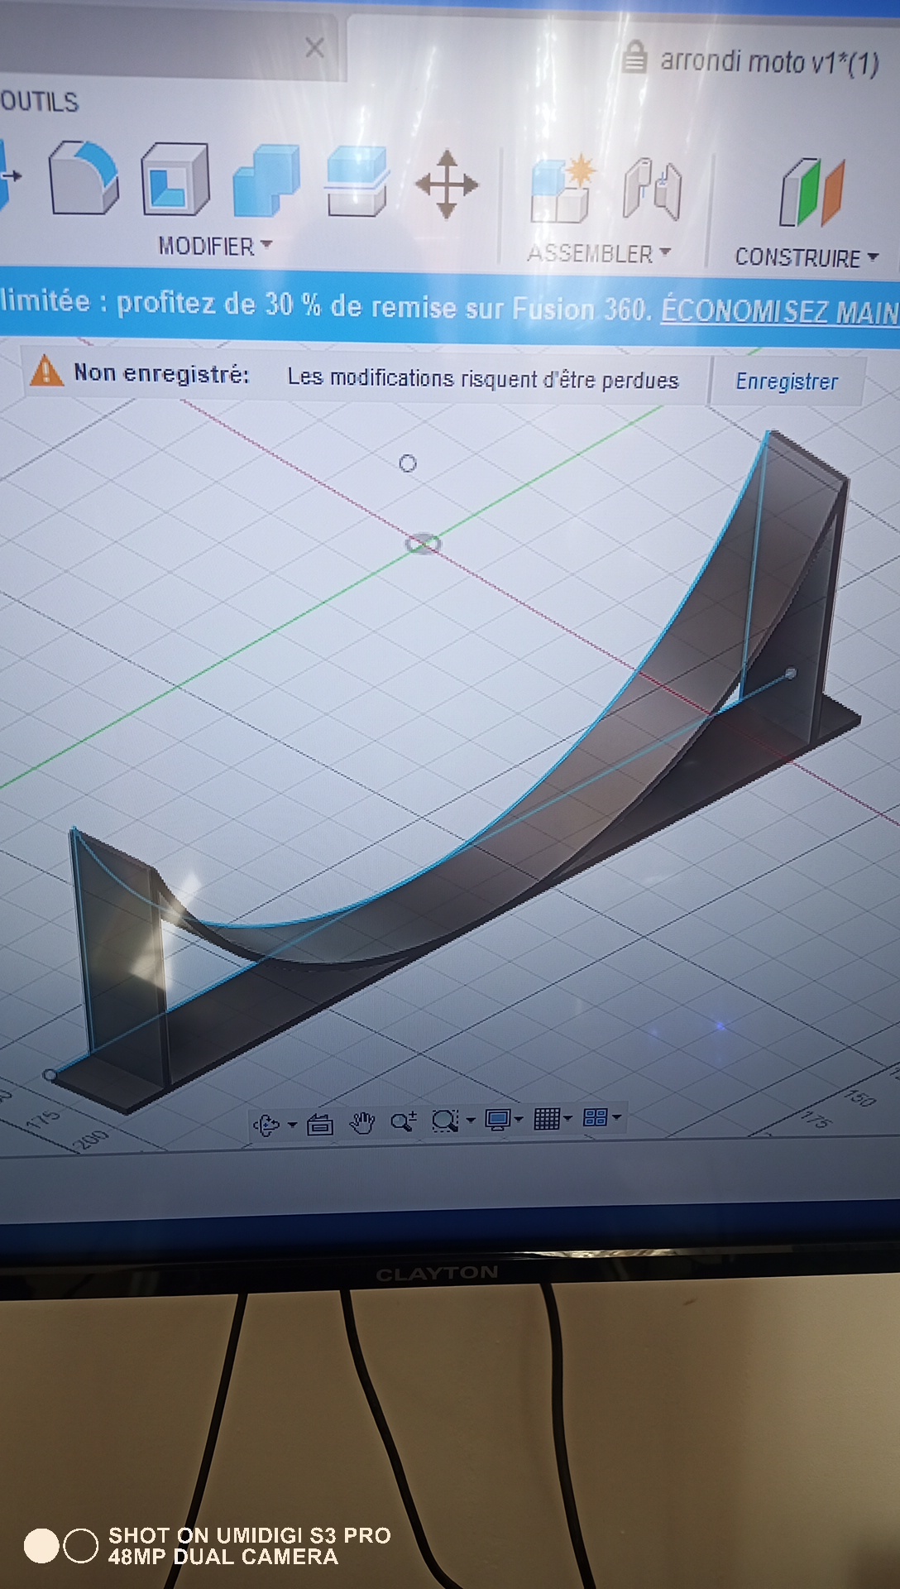900x1589 pixels.
Task: Click the Grid and Snaps icon
Action: point(547,1119)
